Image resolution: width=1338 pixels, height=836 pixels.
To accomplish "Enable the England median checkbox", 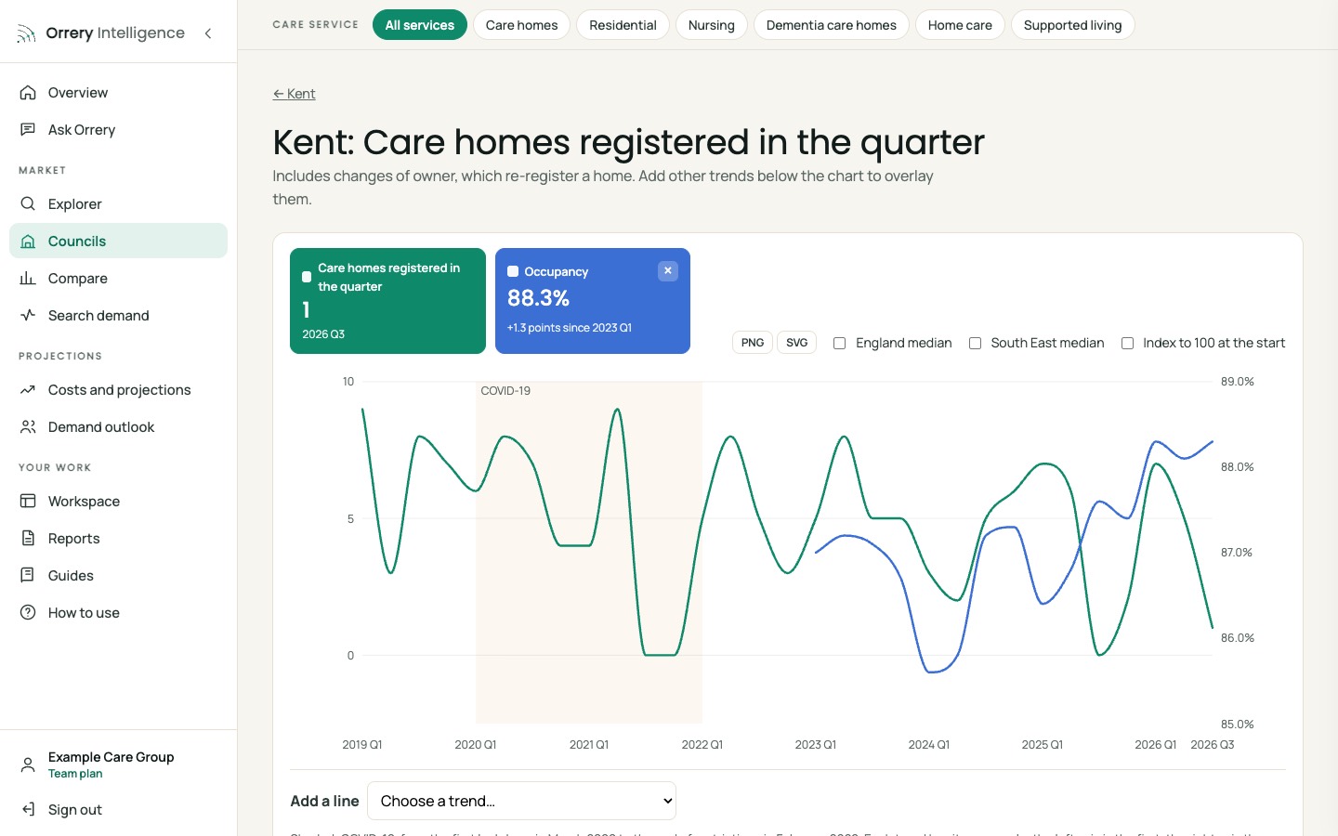I will tap(839, 344).
